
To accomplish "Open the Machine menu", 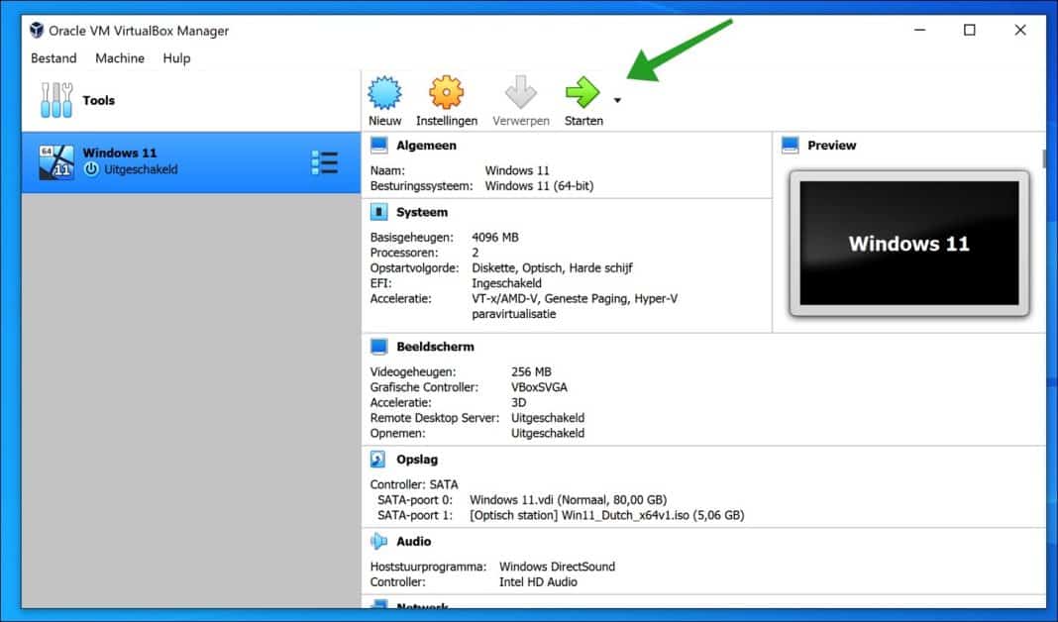I will click(x=120, y=58).
